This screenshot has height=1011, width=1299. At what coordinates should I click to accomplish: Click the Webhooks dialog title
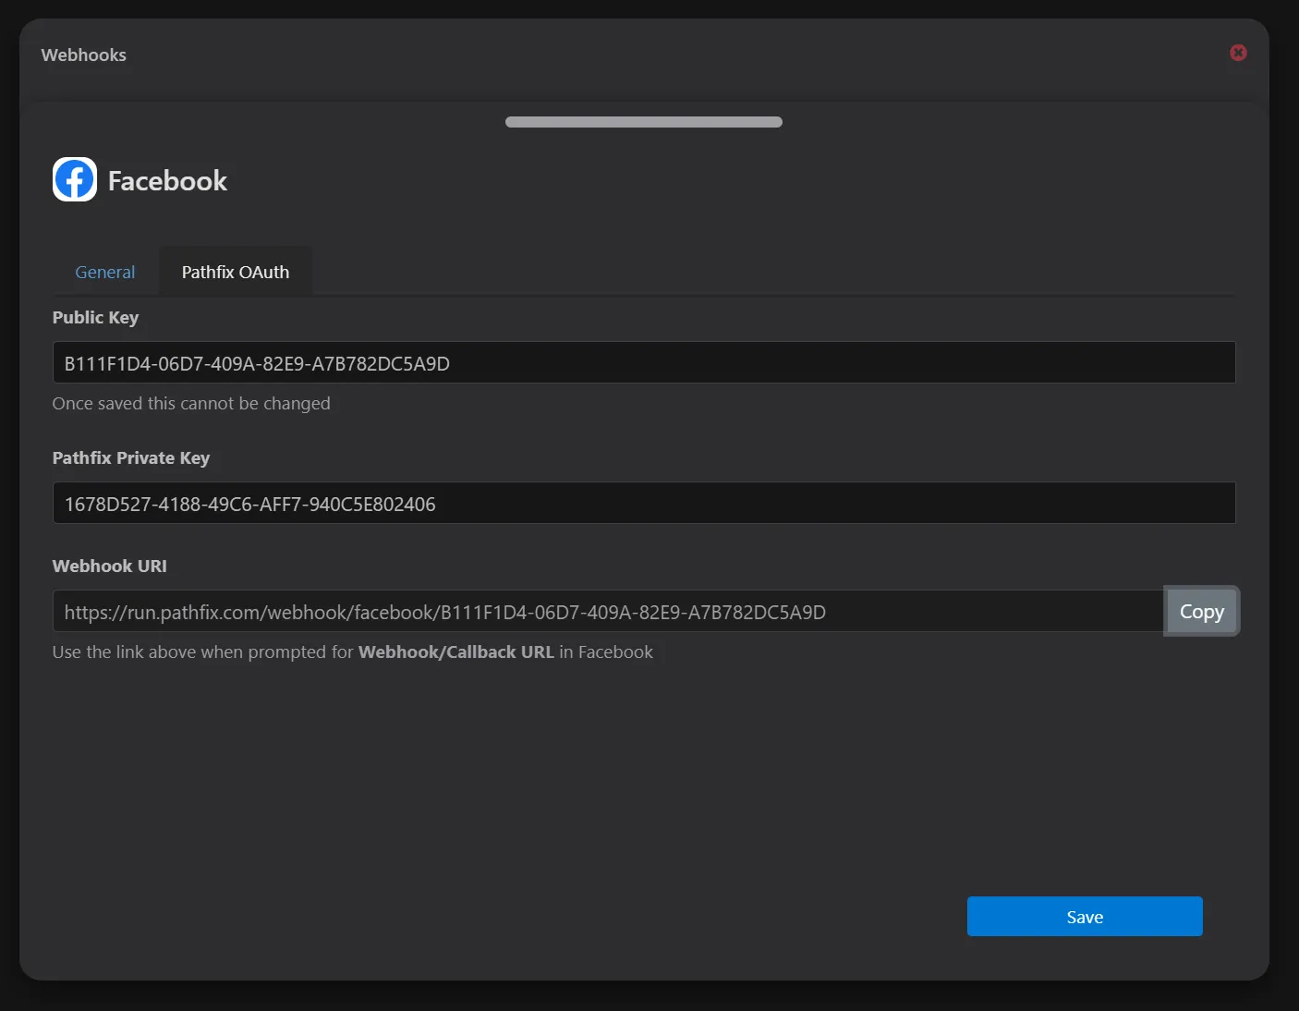(x=84, y=55)
